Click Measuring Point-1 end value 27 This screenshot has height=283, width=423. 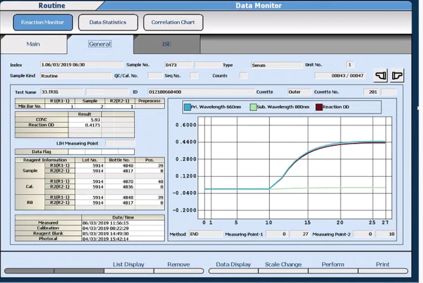coord(299,234)
